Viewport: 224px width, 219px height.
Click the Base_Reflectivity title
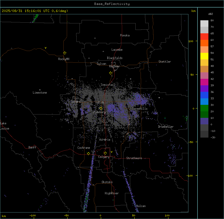point(112,4)
